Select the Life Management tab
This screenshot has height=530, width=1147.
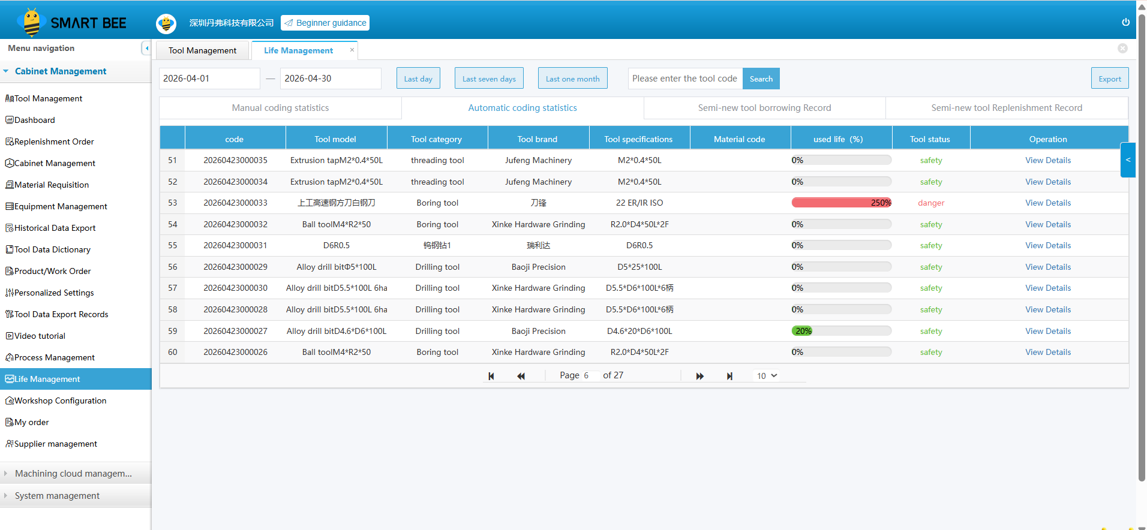tap(298, 50)
